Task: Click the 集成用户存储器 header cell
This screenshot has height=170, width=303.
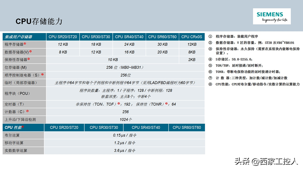Action: pos(24,37)
